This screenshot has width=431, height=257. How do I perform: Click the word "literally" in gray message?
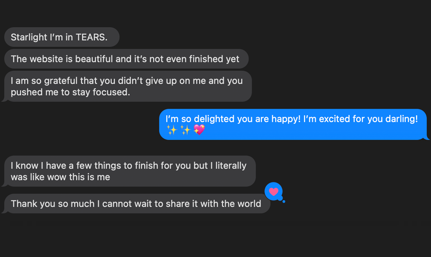click(x=231, y=166)
